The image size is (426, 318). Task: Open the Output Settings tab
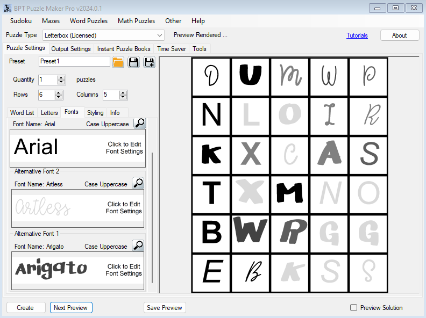point(71,49)
